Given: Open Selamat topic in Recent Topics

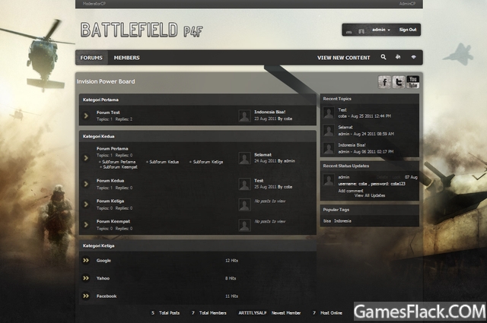Looking at the screenshot, I should [345, 127].
